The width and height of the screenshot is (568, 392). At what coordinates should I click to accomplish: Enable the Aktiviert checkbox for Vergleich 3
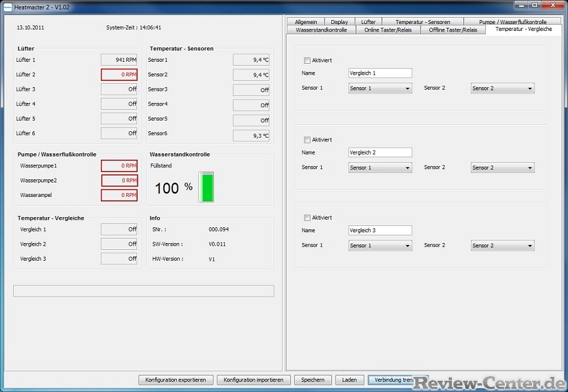click(x=307, y=218)
